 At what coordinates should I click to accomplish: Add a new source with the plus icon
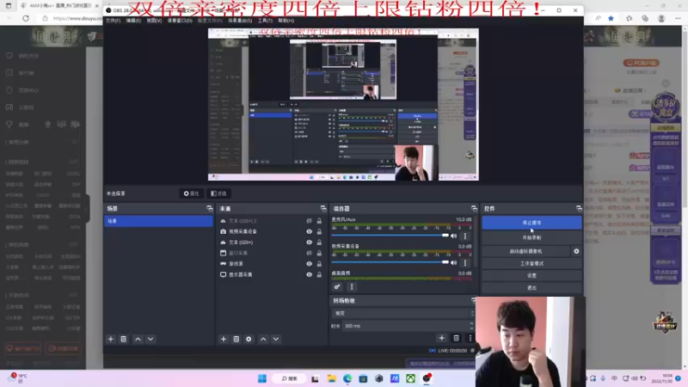[x=224, y=339]
